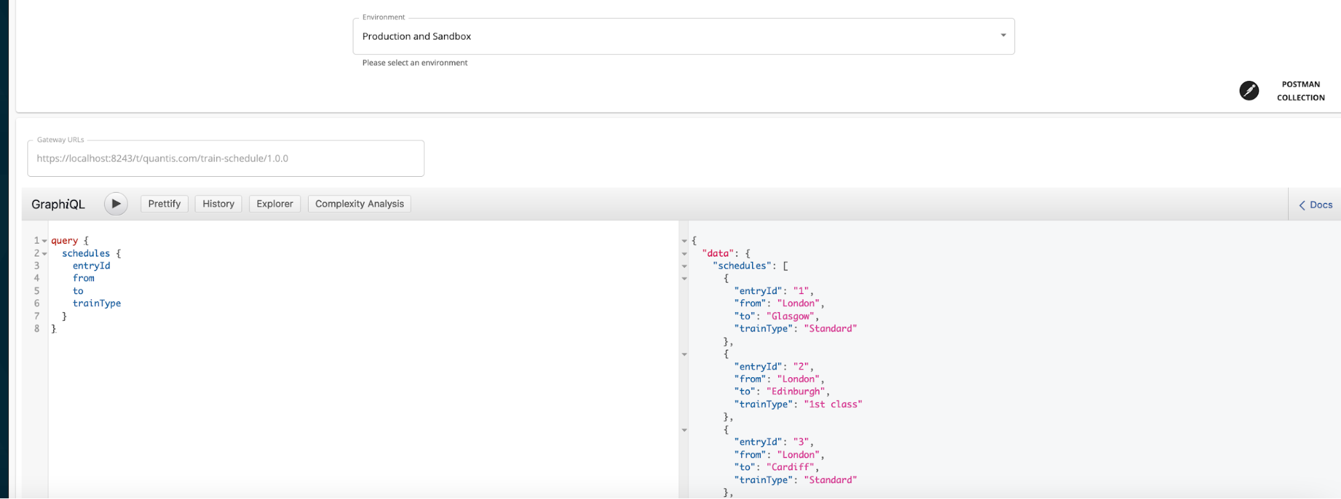Viewport: 1341px width, 499px height.
Task: Expand the Docs panel
Action: [x=1316, y=205]
